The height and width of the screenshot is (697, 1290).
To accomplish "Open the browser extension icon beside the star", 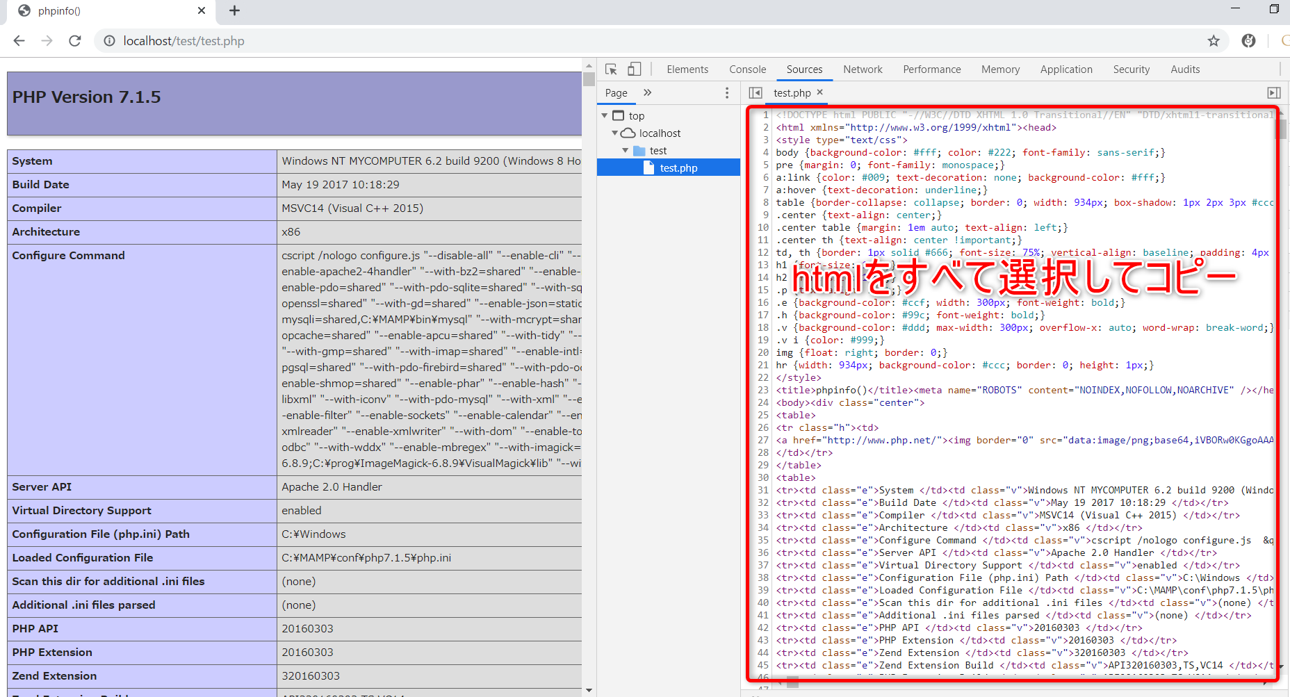I will [1248, 41].
